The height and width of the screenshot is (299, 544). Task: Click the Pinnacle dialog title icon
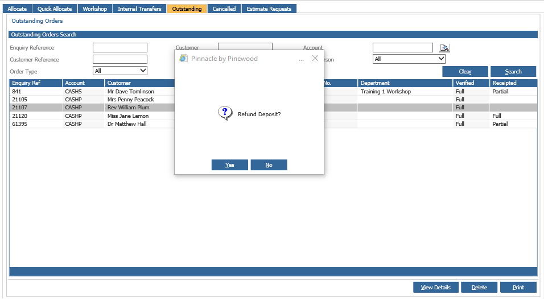tap(183, 58)
